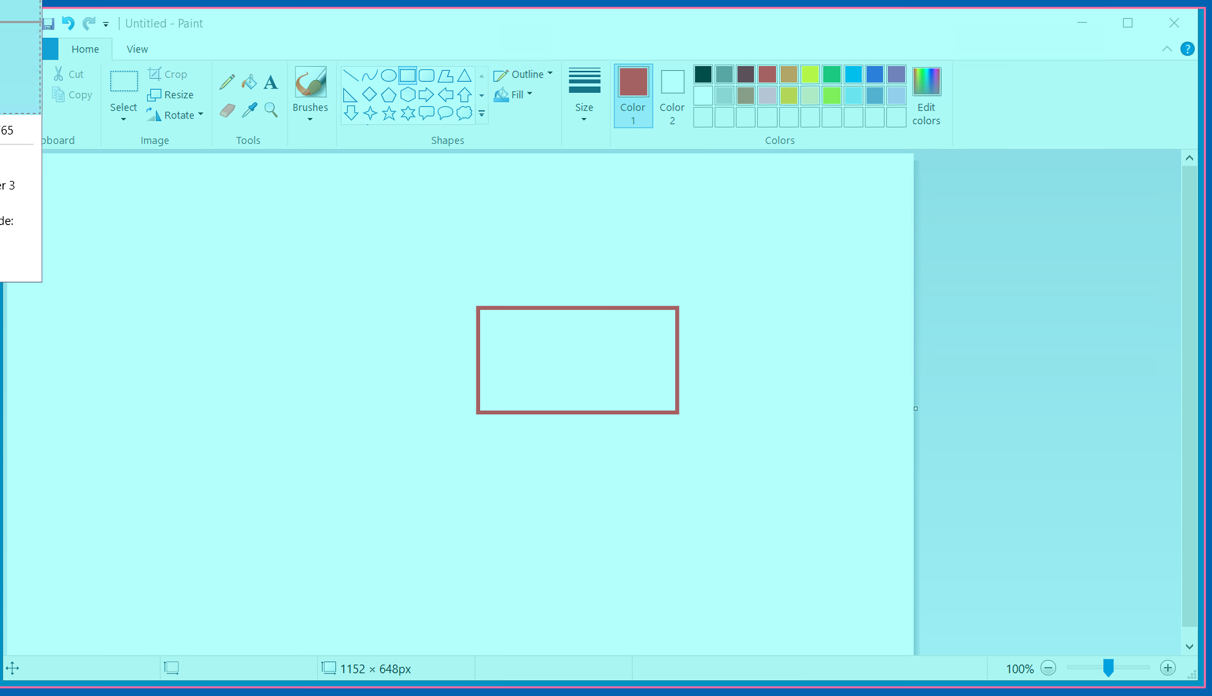The image size is (1212, 696).
Task: Click the canvas right-edge resize handle
Action: (x=916, y=409)
